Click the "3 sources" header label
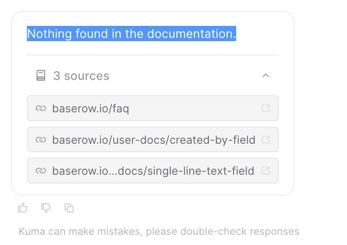 (81, 76)
